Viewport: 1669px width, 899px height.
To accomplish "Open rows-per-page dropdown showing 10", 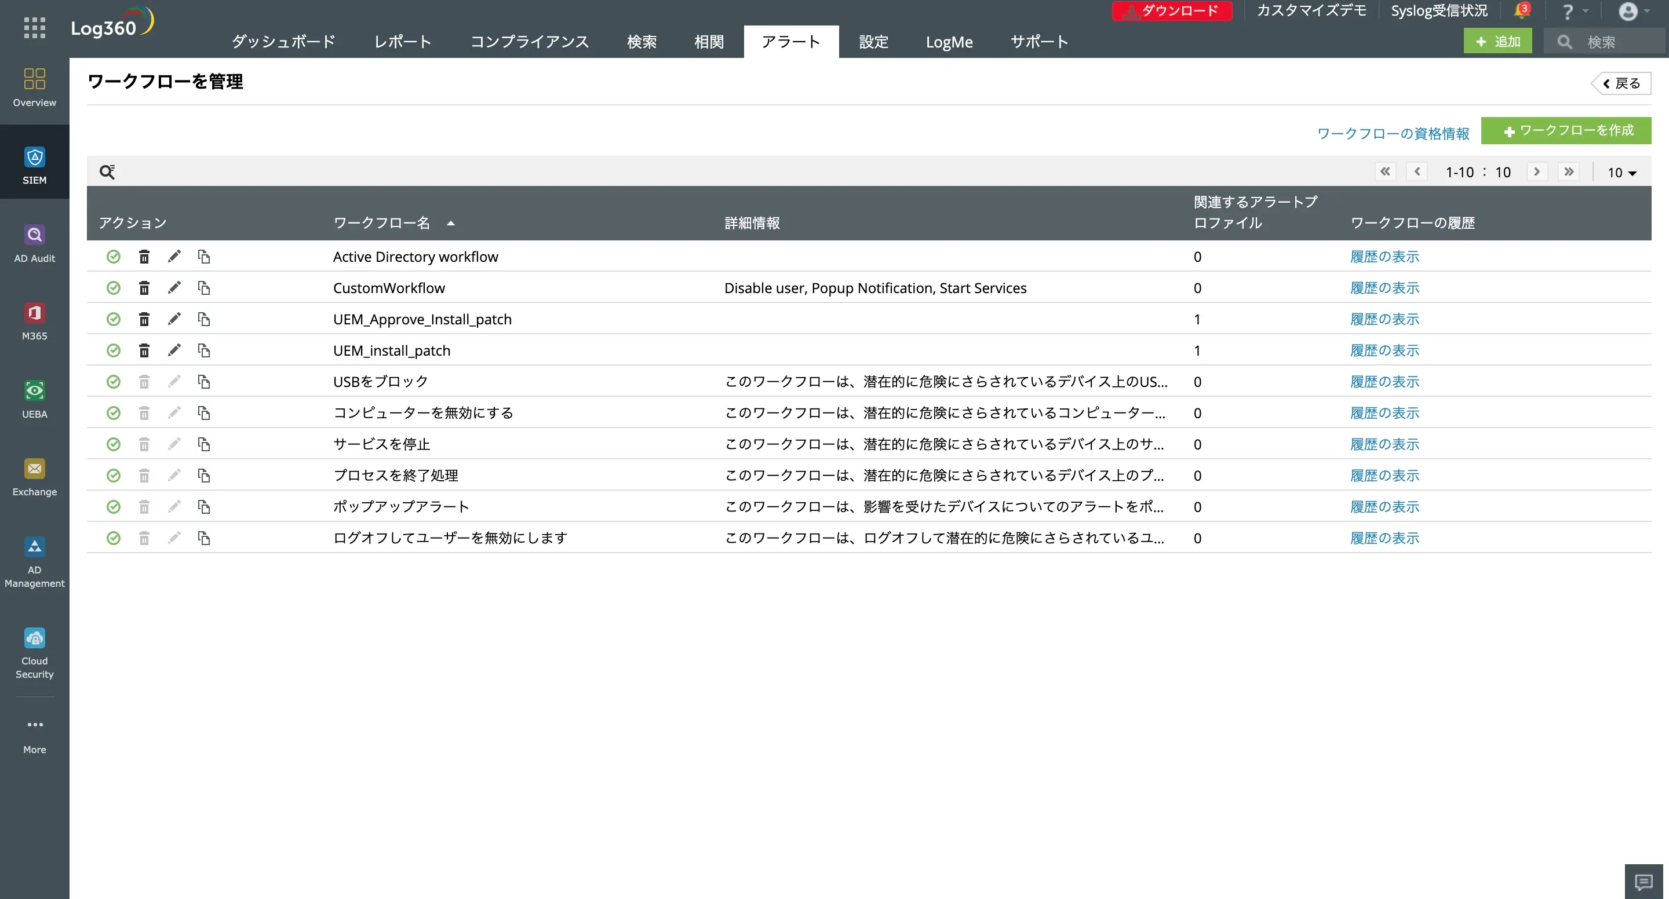I will [x=1621, y=172].
